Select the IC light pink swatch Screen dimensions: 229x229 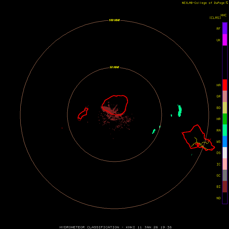tap(225, 164)
